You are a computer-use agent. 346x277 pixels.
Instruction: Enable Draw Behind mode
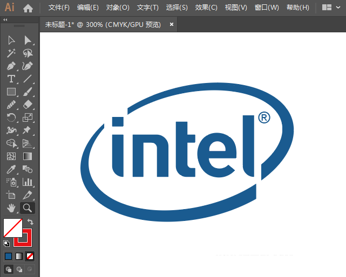point(19,269)
